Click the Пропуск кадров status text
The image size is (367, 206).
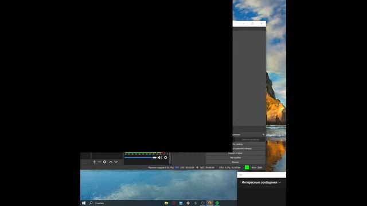coord(161,168)
